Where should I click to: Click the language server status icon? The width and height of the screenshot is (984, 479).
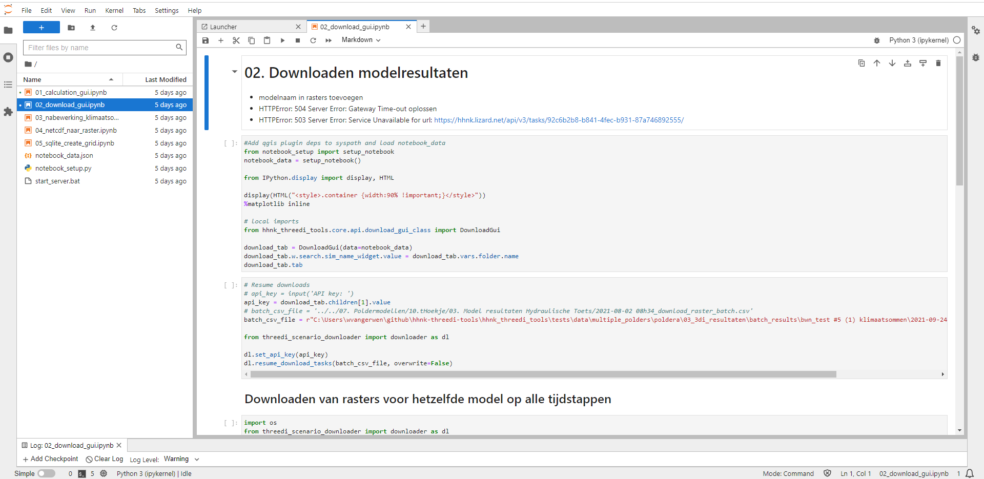coord(104,473)
